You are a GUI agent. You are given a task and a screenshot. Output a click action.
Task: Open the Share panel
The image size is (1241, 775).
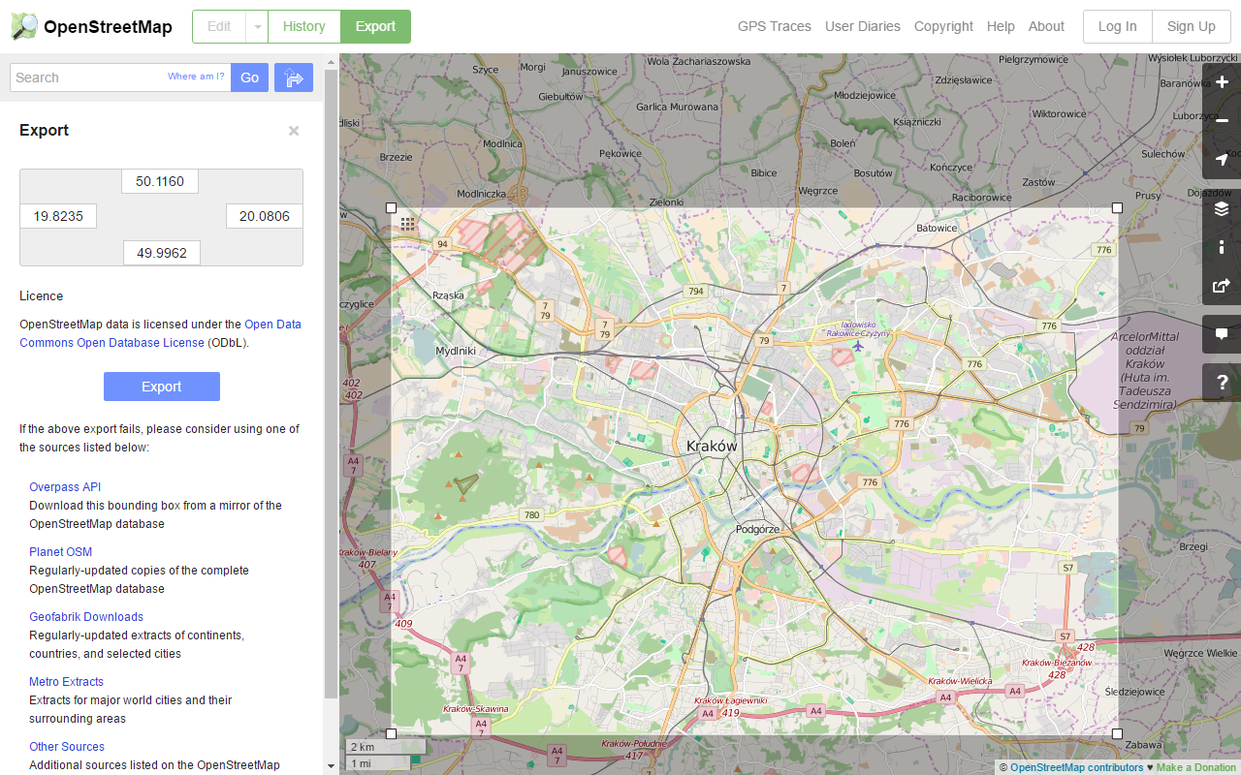(1222, 286)
